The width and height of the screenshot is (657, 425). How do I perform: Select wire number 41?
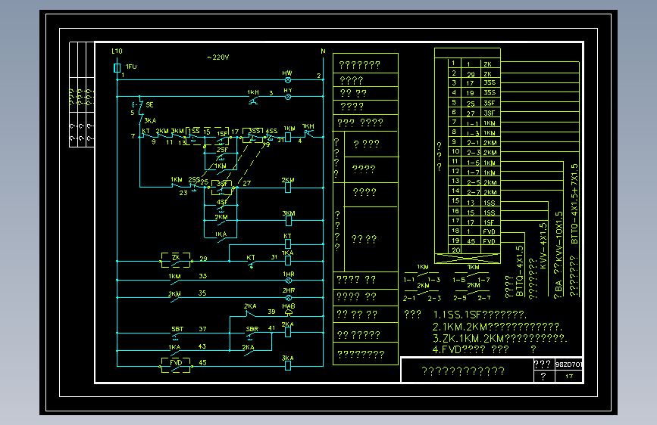[x=271, y=328]
